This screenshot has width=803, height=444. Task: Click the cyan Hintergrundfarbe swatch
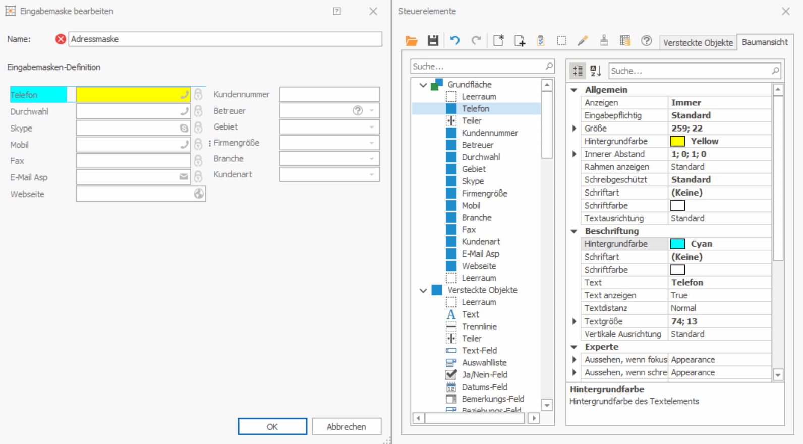pyautogui.click(x=677, y=244)
